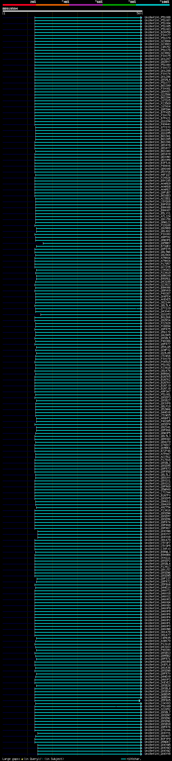This screenshot has height=761, width=172.
Task: Open hit UniRef100_Q4AE10
Action: click(157, 588)
